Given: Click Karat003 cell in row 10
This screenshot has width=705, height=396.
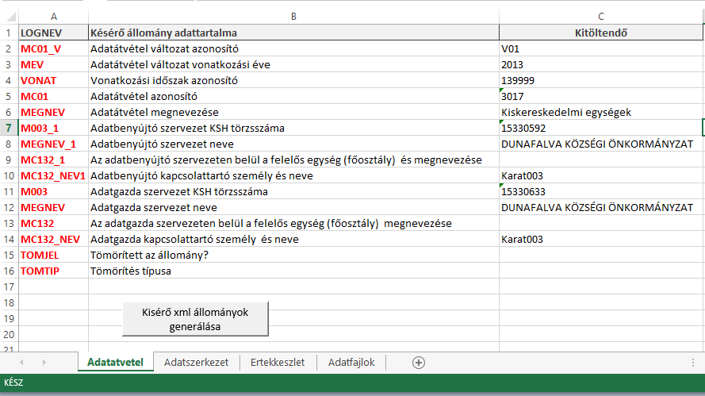Looking at the screenshot, I should point(600,175).
